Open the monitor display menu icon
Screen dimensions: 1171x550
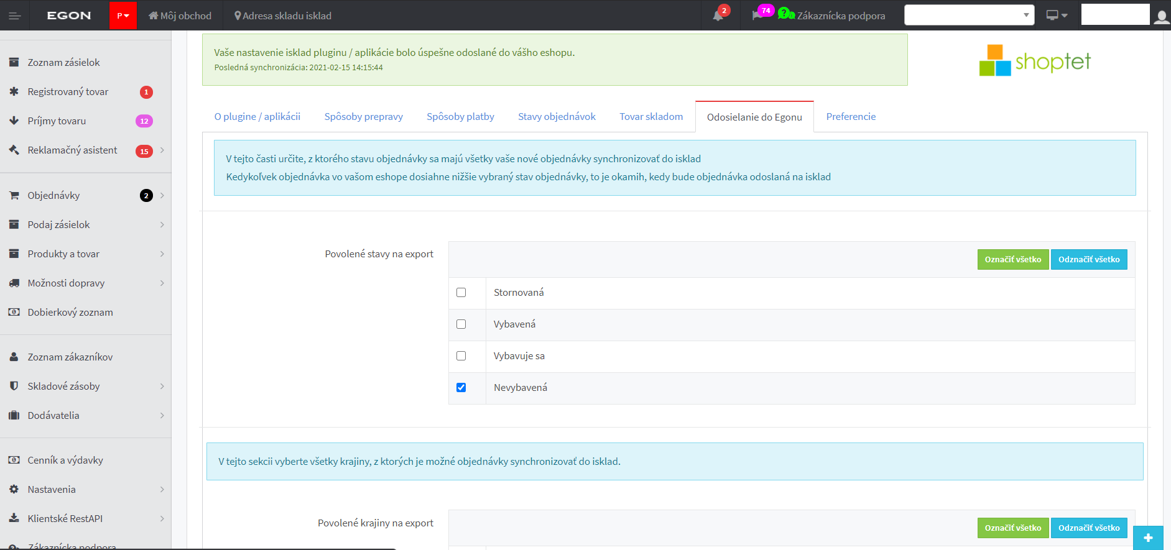click(1057, 16)
